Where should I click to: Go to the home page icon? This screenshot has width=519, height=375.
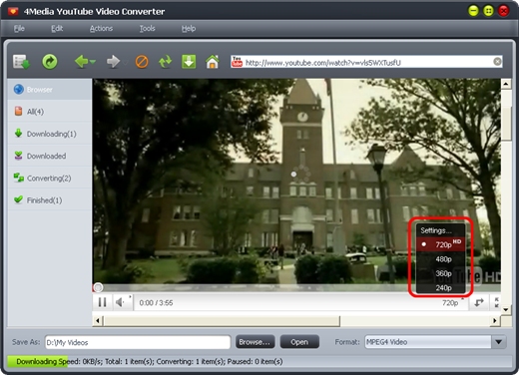tap(213, 62)
